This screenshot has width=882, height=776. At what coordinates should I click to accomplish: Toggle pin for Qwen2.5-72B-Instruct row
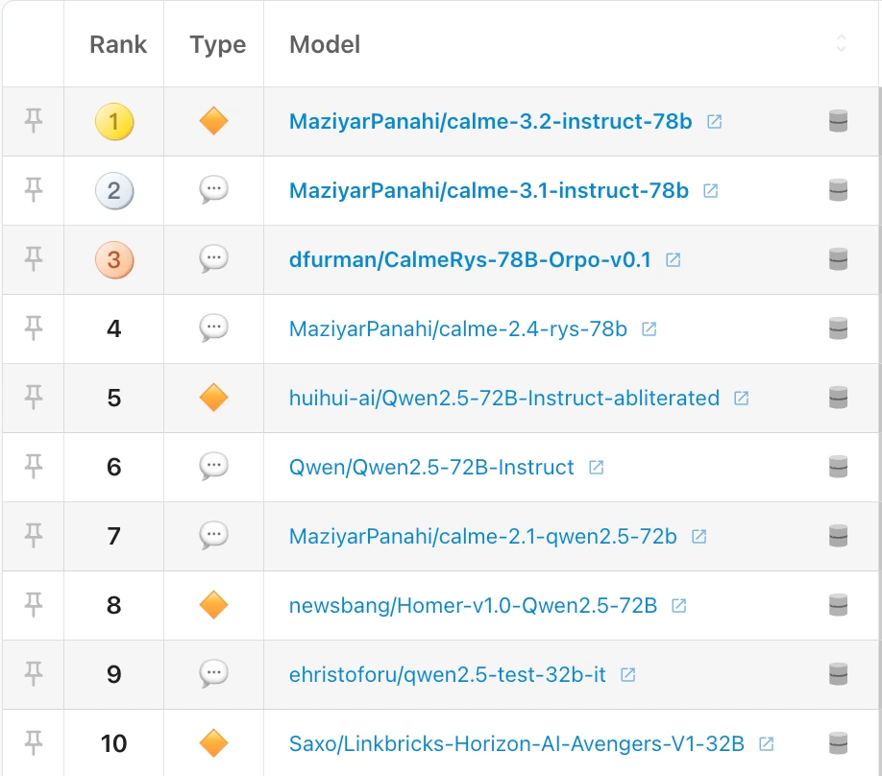tap(34, 467)
